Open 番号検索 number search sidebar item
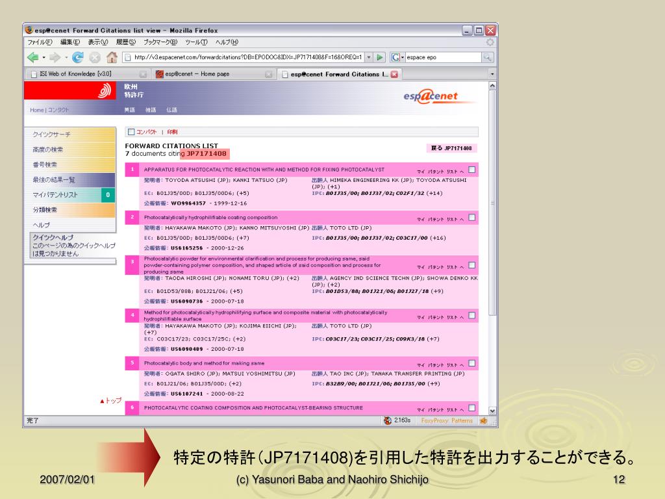The width and height of the screenshot is (665, 499). point(70,164)
